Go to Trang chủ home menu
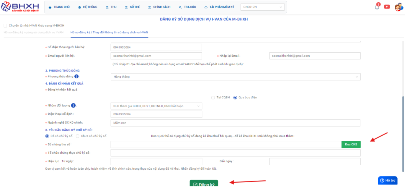The height and width of the screenshot is (188, 405). coord(59,7)
